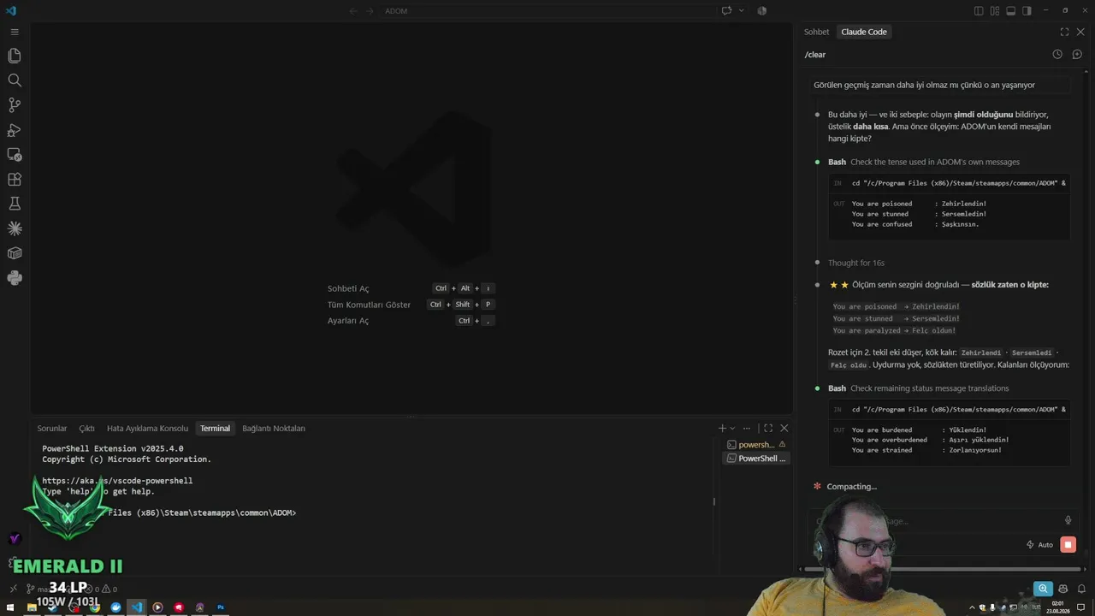Close the Claude Code side panel
Image resolution: width=1095 pixels, height=616 pixels.
[1080, 32]
